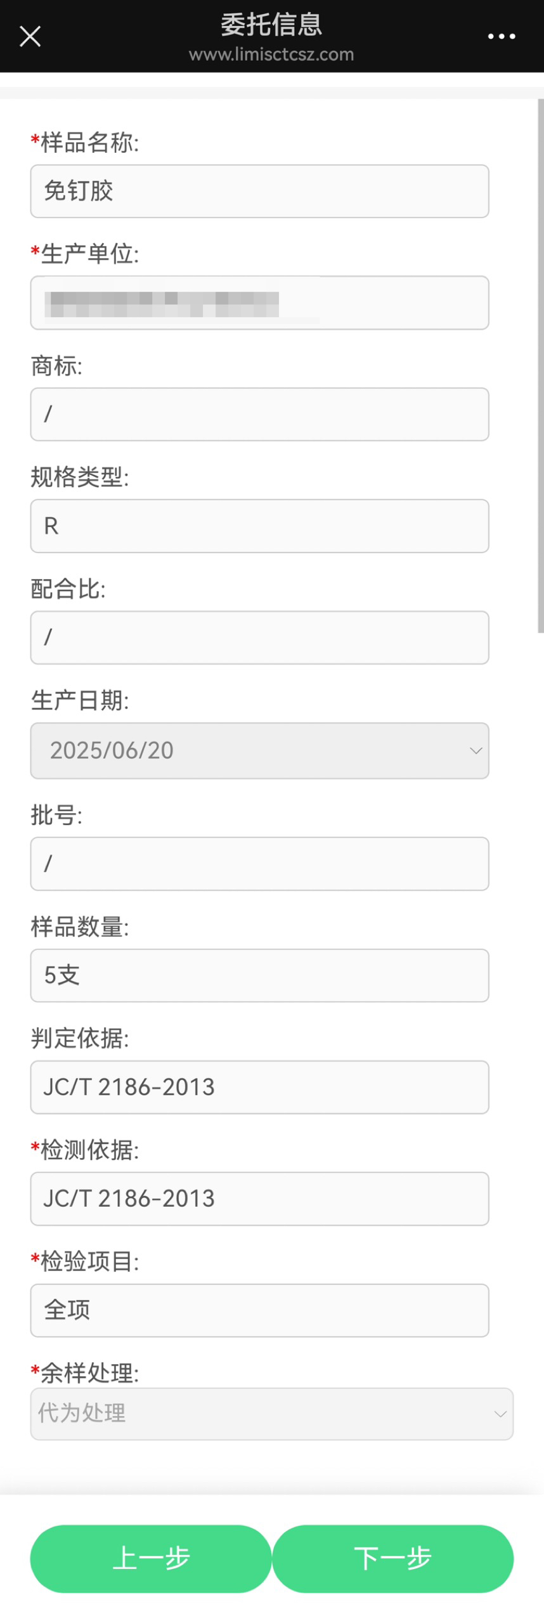Viewport: 544px width, 1621px height.
Task: Click the chevron on the 生产日期 field
Action: coord(476,750)
